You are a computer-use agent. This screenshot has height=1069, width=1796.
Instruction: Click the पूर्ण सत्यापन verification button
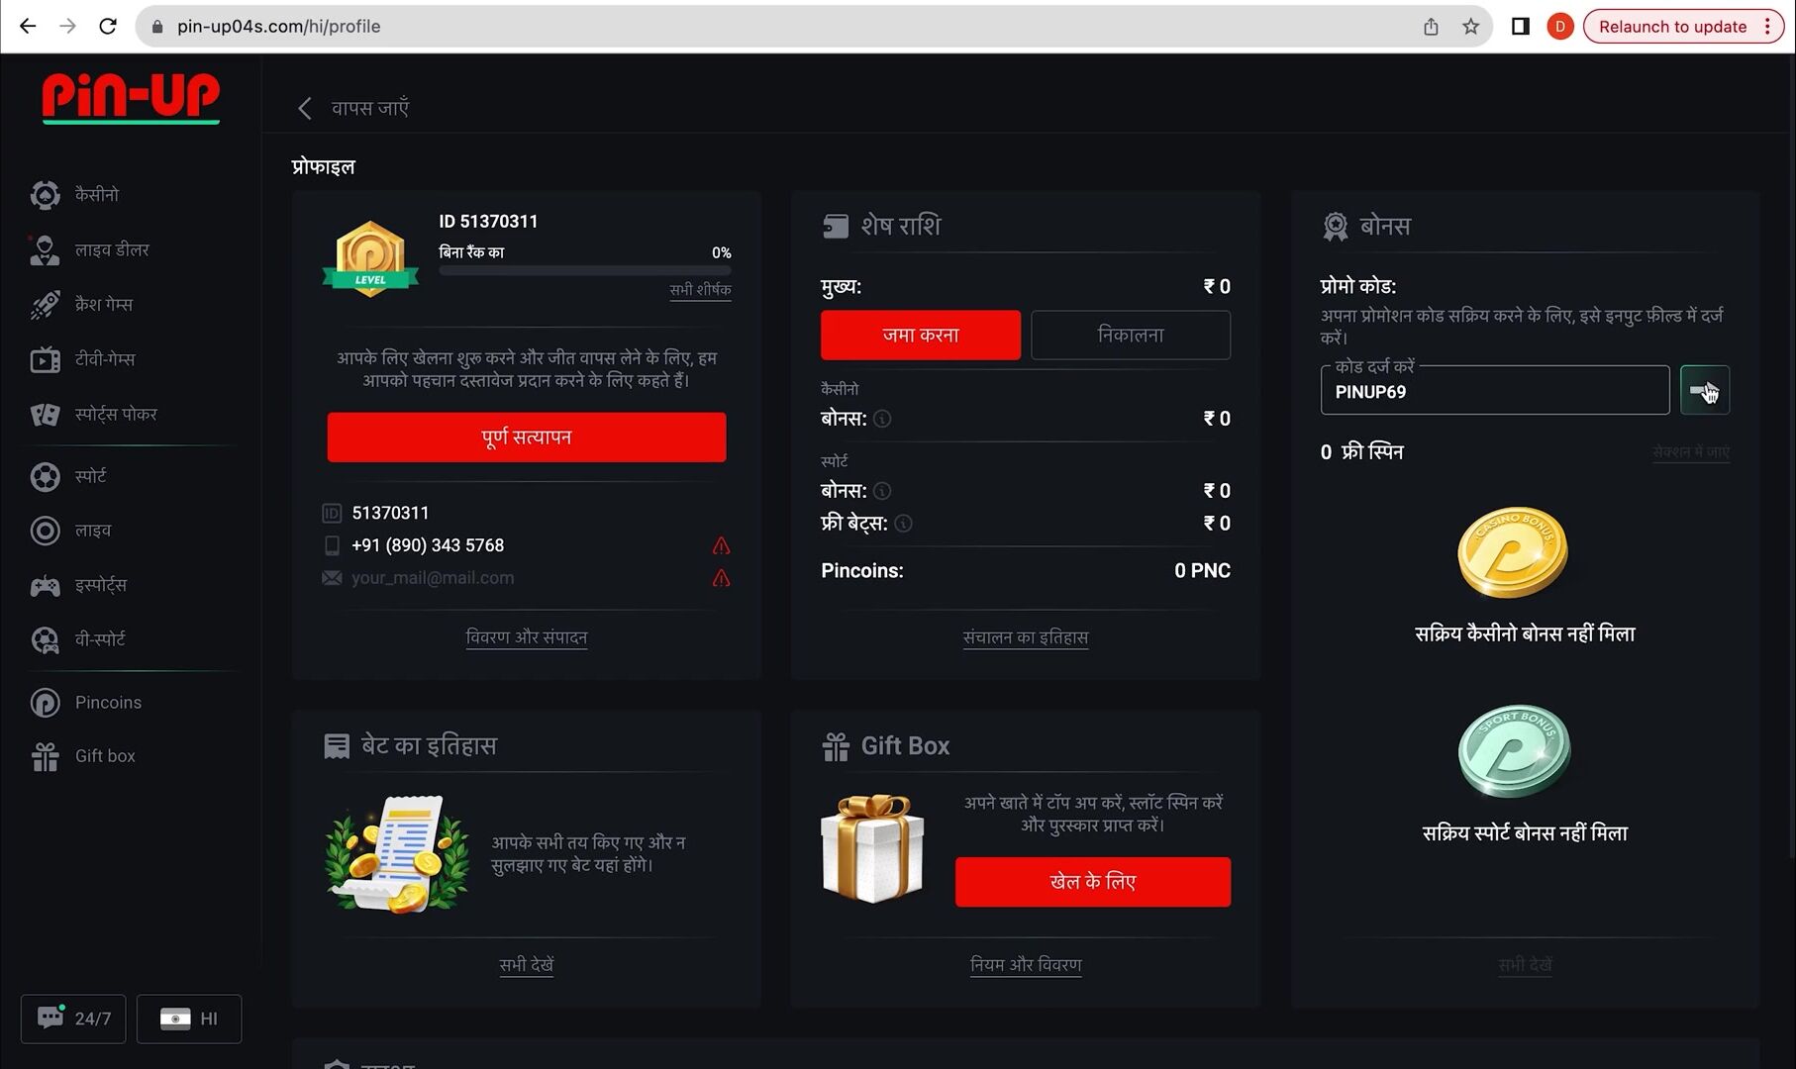point(527,437)
